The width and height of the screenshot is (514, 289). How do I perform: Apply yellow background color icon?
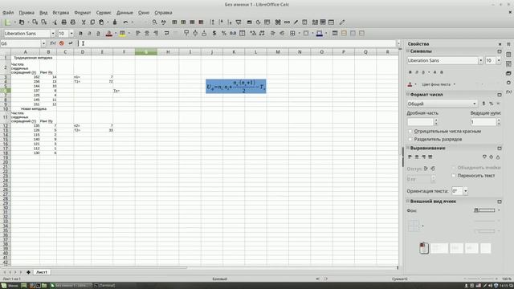click(x=122, y=34)
